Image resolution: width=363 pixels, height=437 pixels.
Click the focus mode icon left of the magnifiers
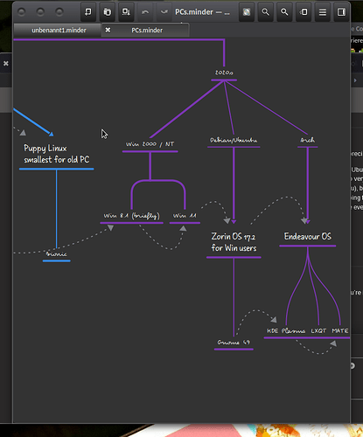tap(247, 12)
